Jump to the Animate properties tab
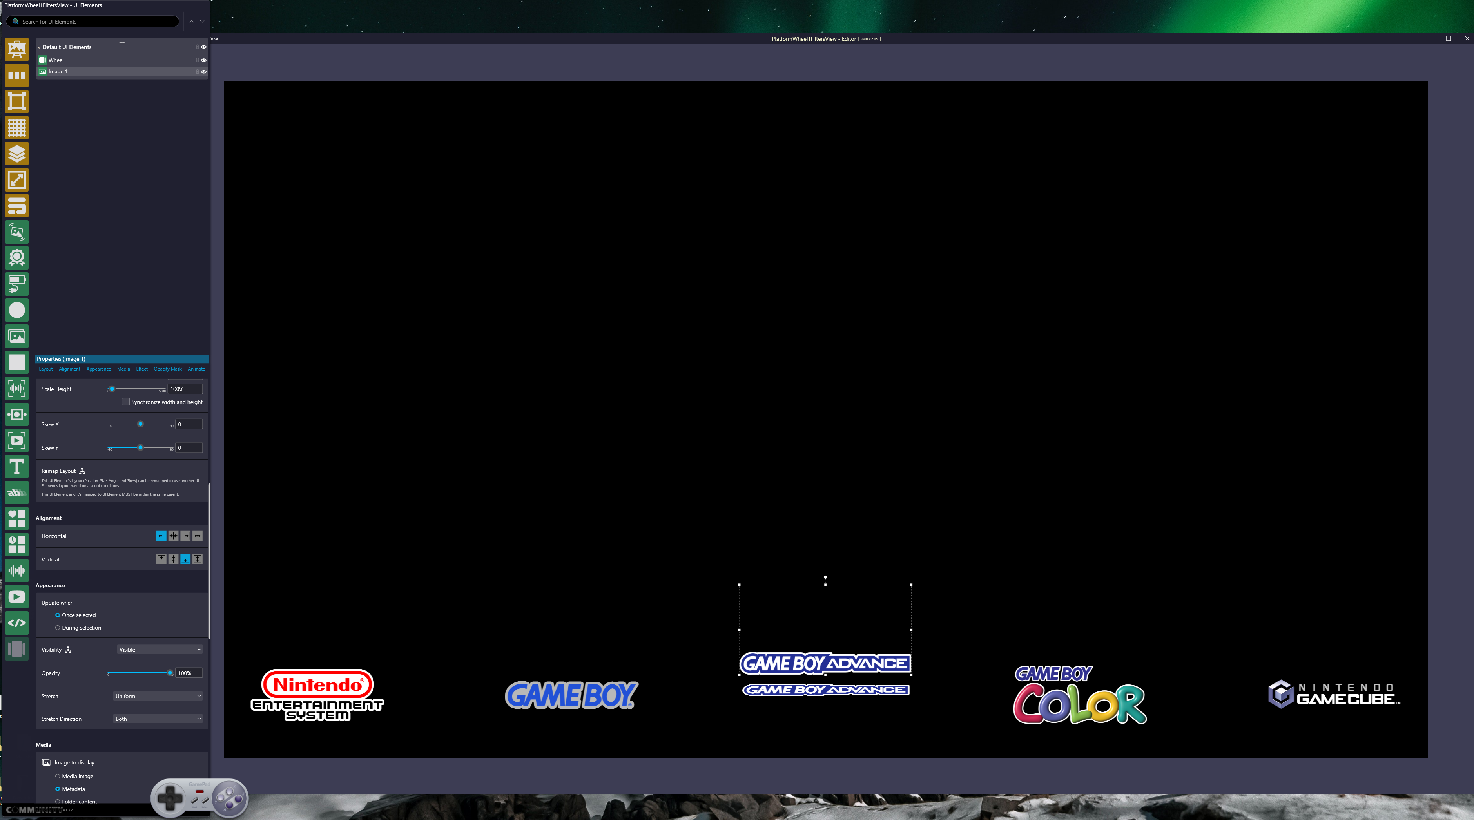This screenshot has width=1474, height=820. pos(196,369)
